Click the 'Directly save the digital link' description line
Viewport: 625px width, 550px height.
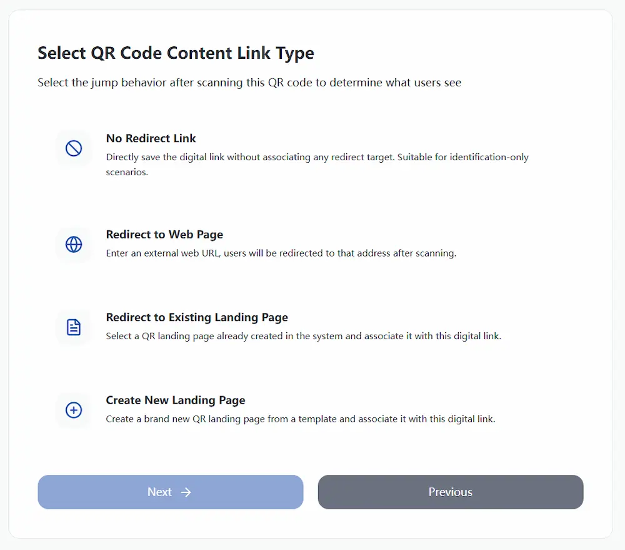point(317,157)
